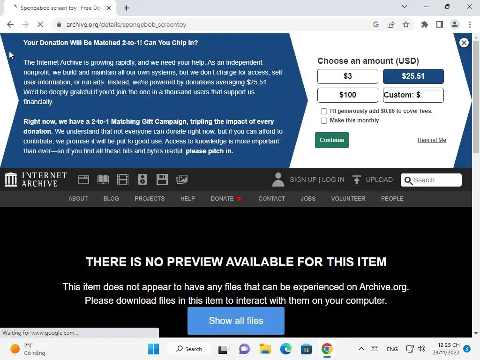The width and height of the screenshot is (480, 360).
Task: Open the Chat app on taskbar
Action: [x=244, y=349]
